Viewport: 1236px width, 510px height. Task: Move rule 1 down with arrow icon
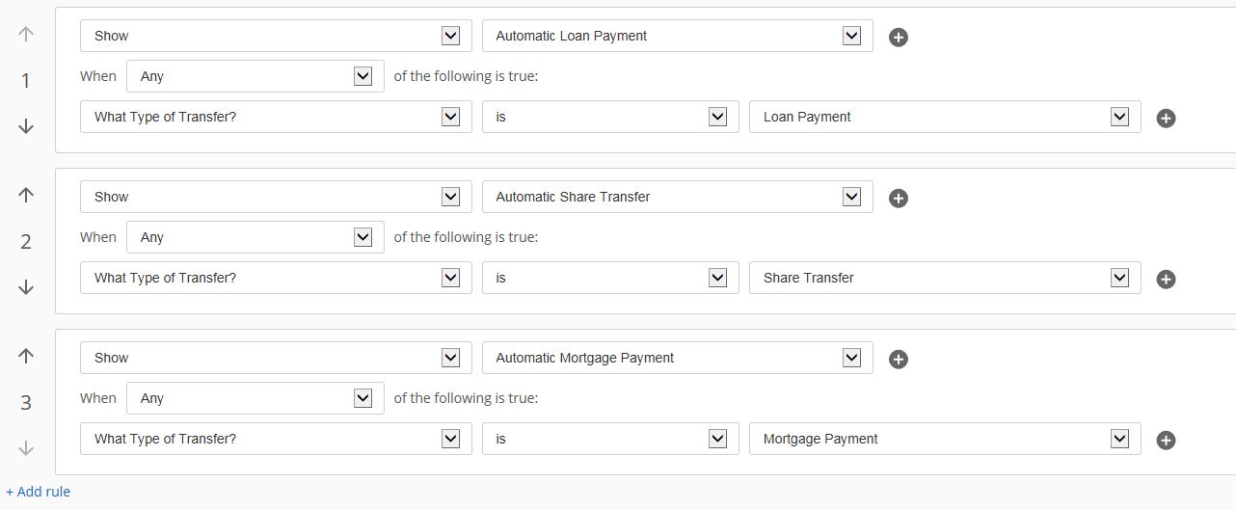tap(26, 126)
